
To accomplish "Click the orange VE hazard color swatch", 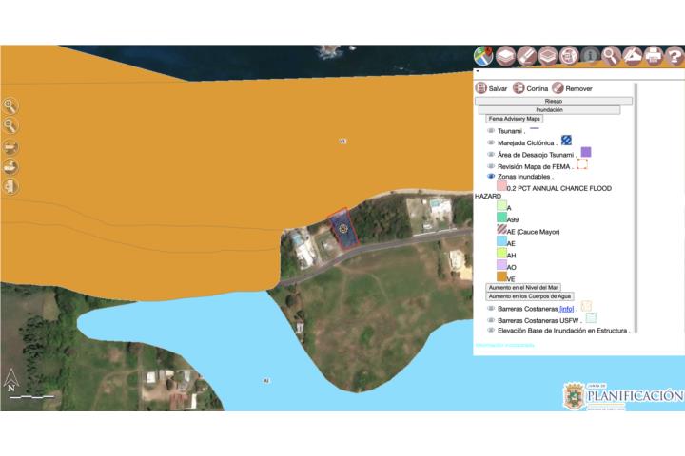I will coord(501,277).
